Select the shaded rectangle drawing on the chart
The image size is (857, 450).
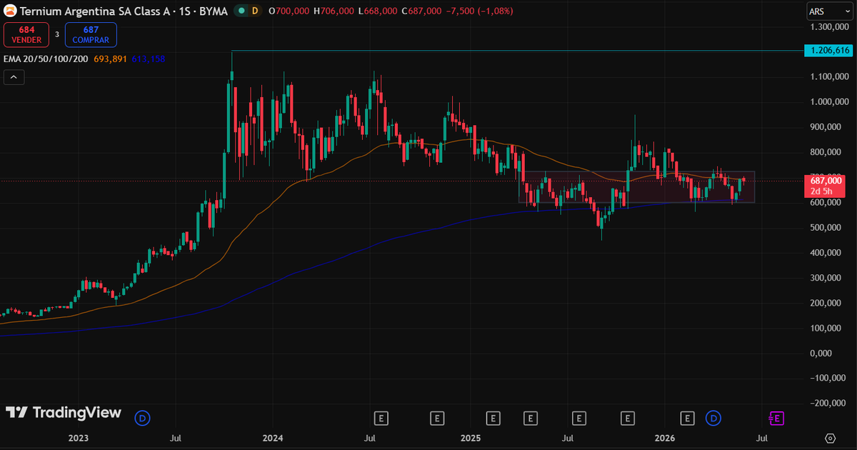point(636,187)
